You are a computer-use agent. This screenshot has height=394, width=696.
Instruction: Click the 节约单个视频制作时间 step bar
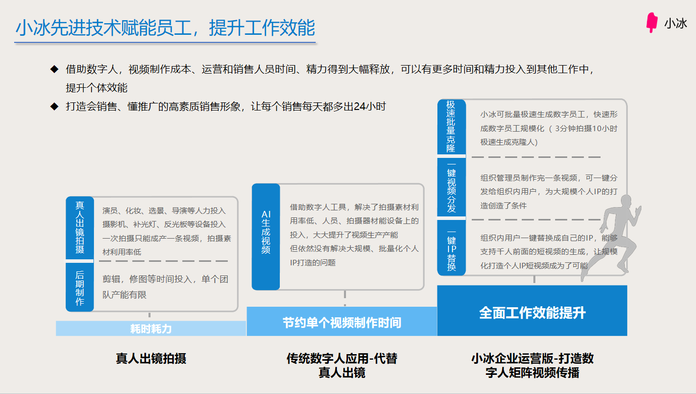(342, 321)
